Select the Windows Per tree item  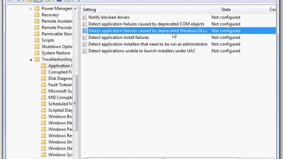(60, 129)
